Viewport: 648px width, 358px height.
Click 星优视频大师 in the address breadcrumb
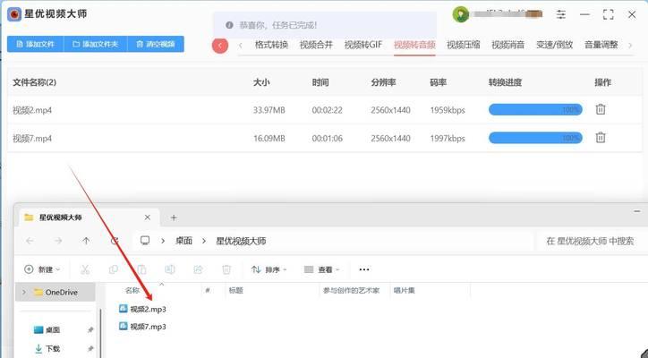[241, 241]
